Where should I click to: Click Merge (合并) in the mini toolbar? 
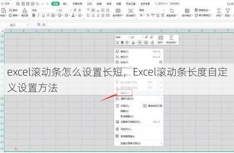pyautogui.click(x=160, y=40)
